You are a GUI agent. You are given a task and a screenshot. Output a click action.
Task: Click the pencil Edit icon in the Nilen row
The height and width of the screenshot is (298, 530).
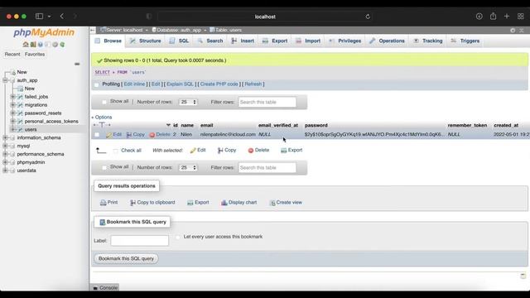pyautogui.click(x=108, y=135)
